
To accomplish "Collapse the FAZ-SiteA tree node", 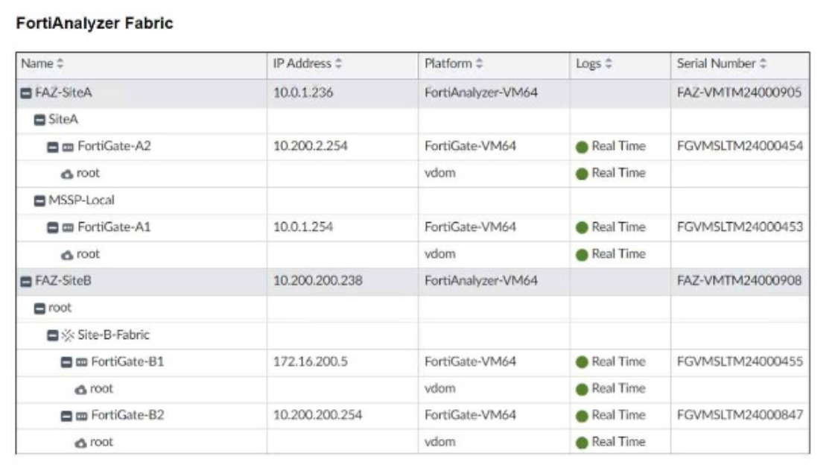I will (x=26, y=93).
